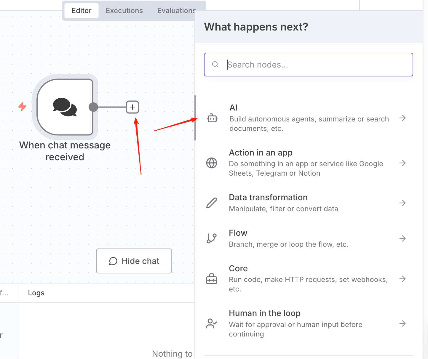Open the Flow category title
This screenshot has width=428, height=359.
coord(238,233)
